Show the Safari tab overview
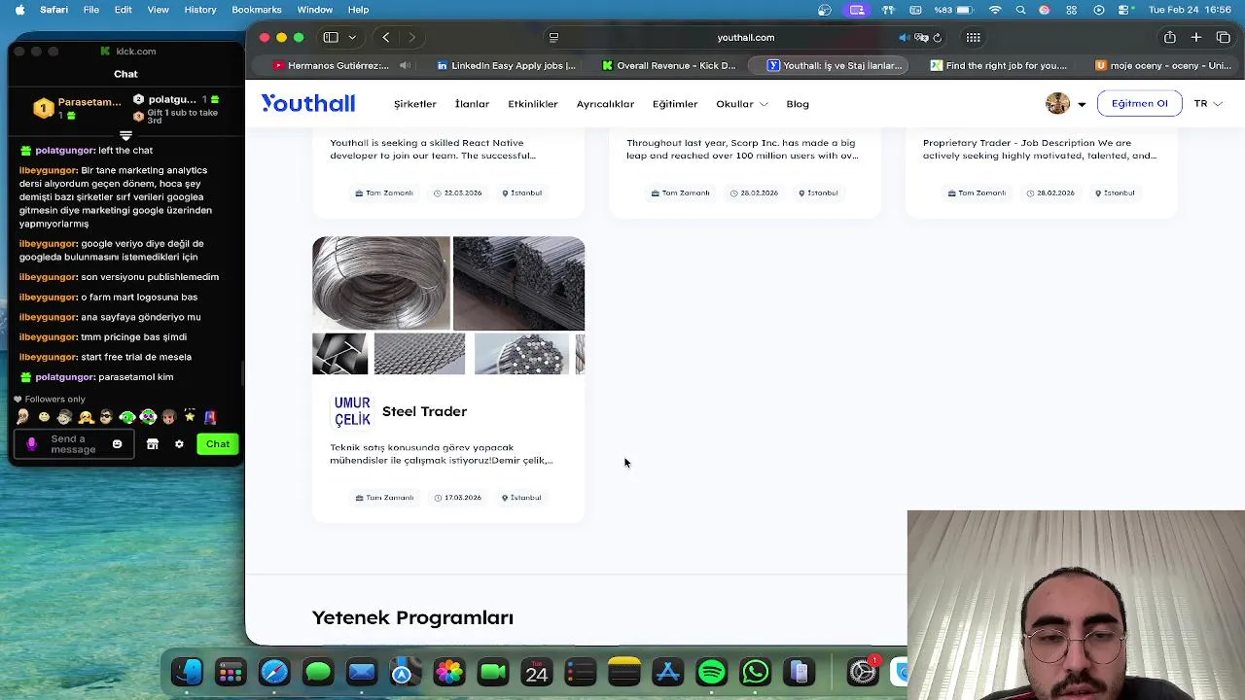The image size is (1245, 700). click(1224, 37)
